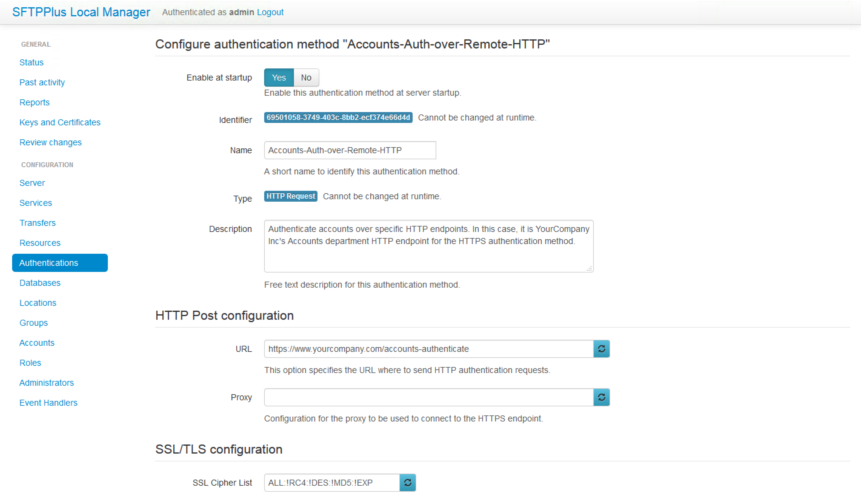Image resolution: width=861 pixels, height=499 pixels.
Task: Go to the Transfers section
Action: click(x=38, y=223)
